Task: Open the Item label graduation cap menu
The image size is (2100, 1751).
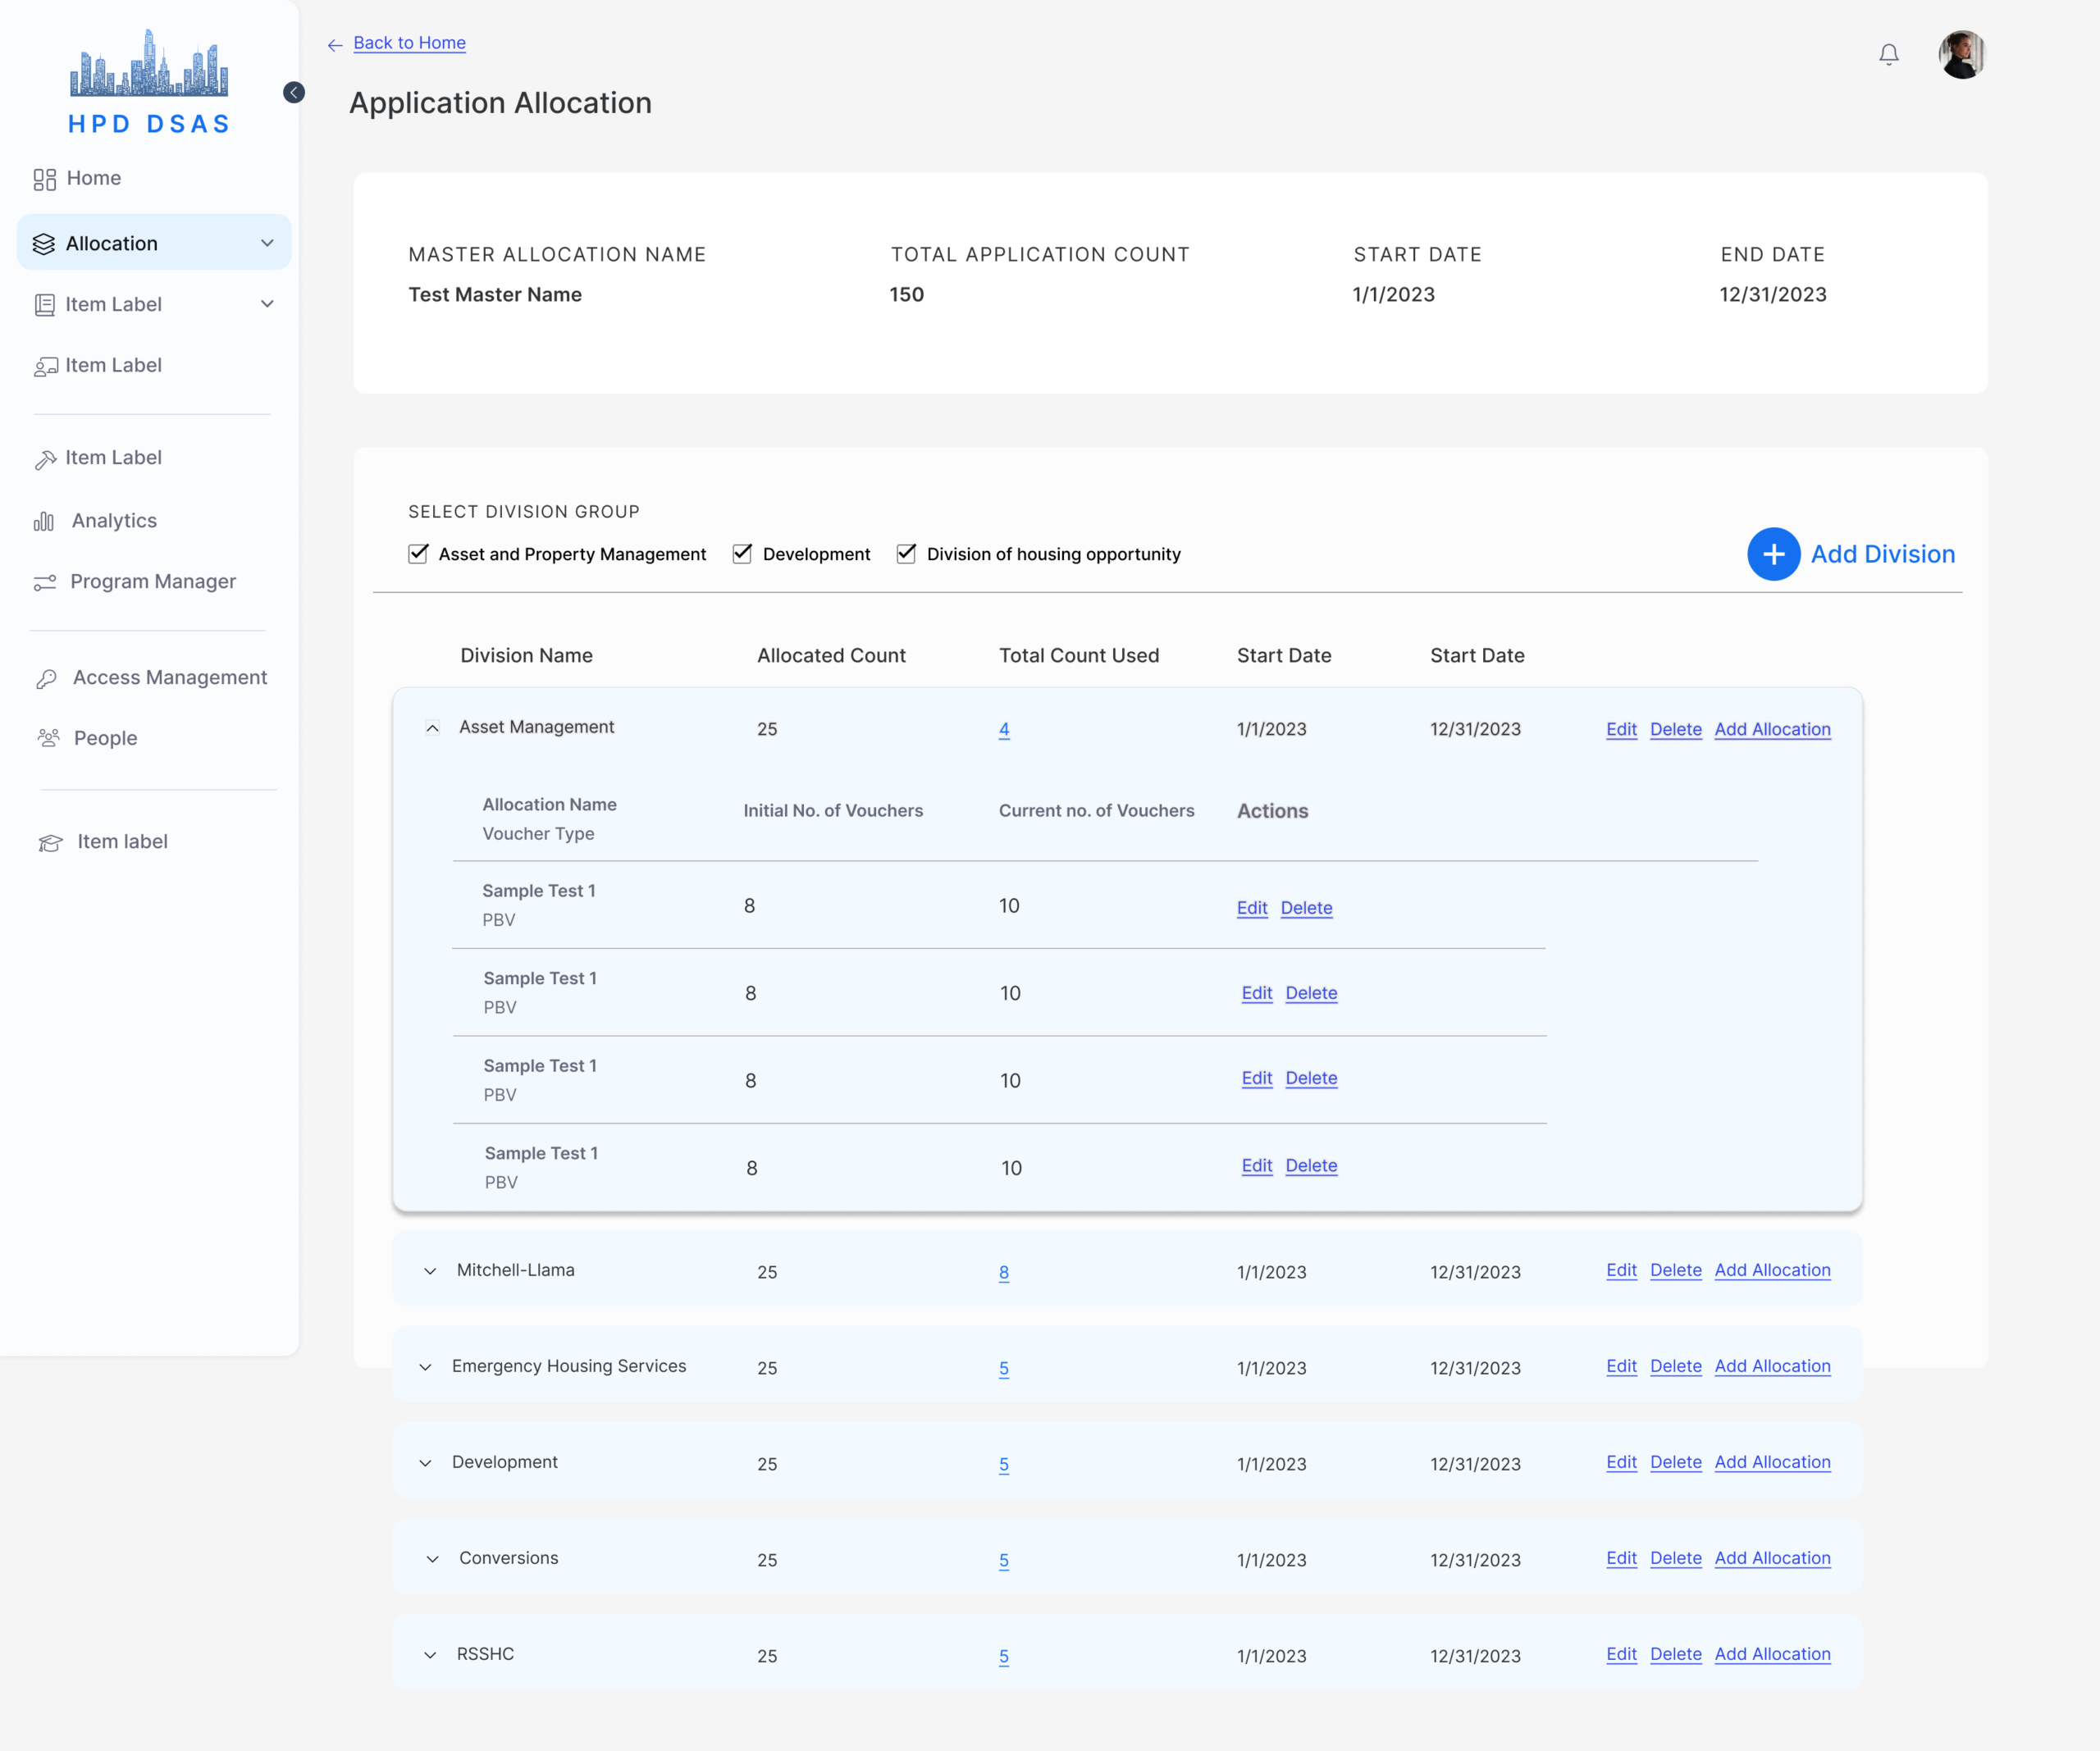Action: (x=122, y=842)
